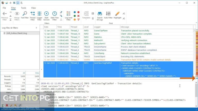Click the lower small highlighter icon beside Highlight
Screen dimensions: 198x111
click(x=124, y=18)
